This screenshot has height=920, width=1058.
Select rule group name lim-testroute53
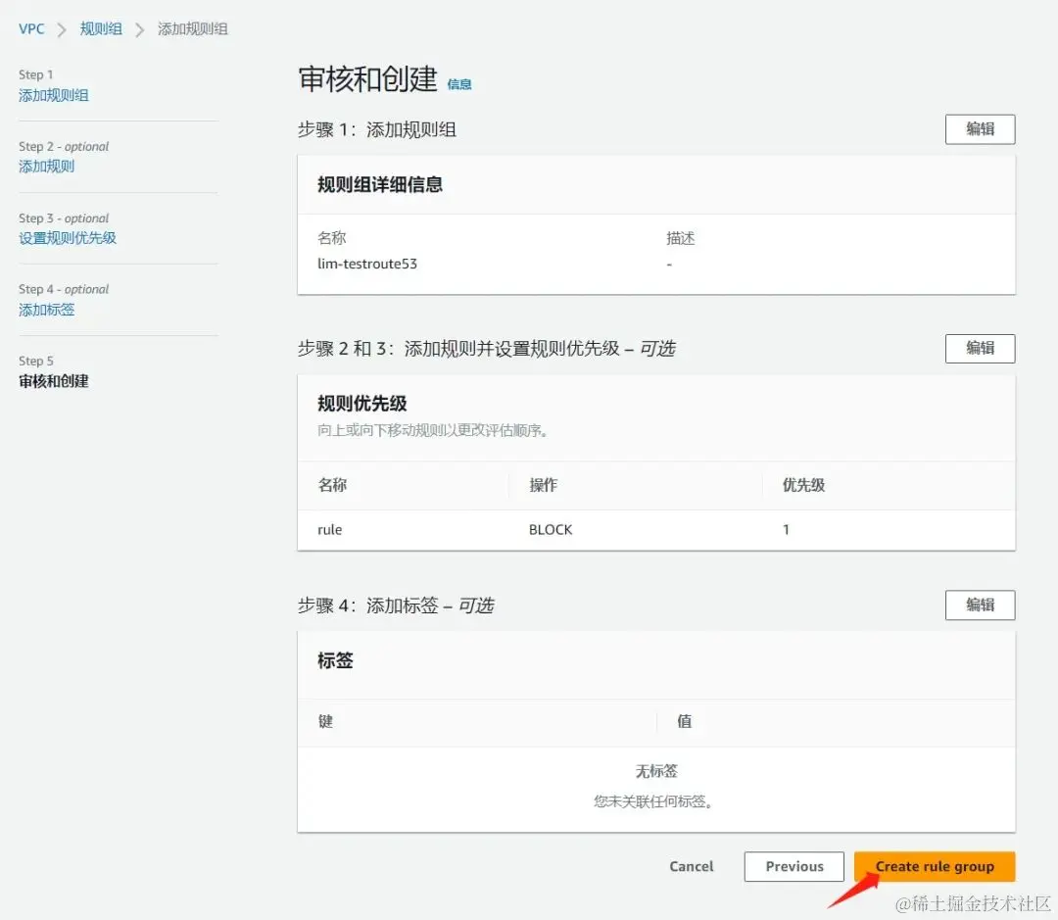click(367, 264)
